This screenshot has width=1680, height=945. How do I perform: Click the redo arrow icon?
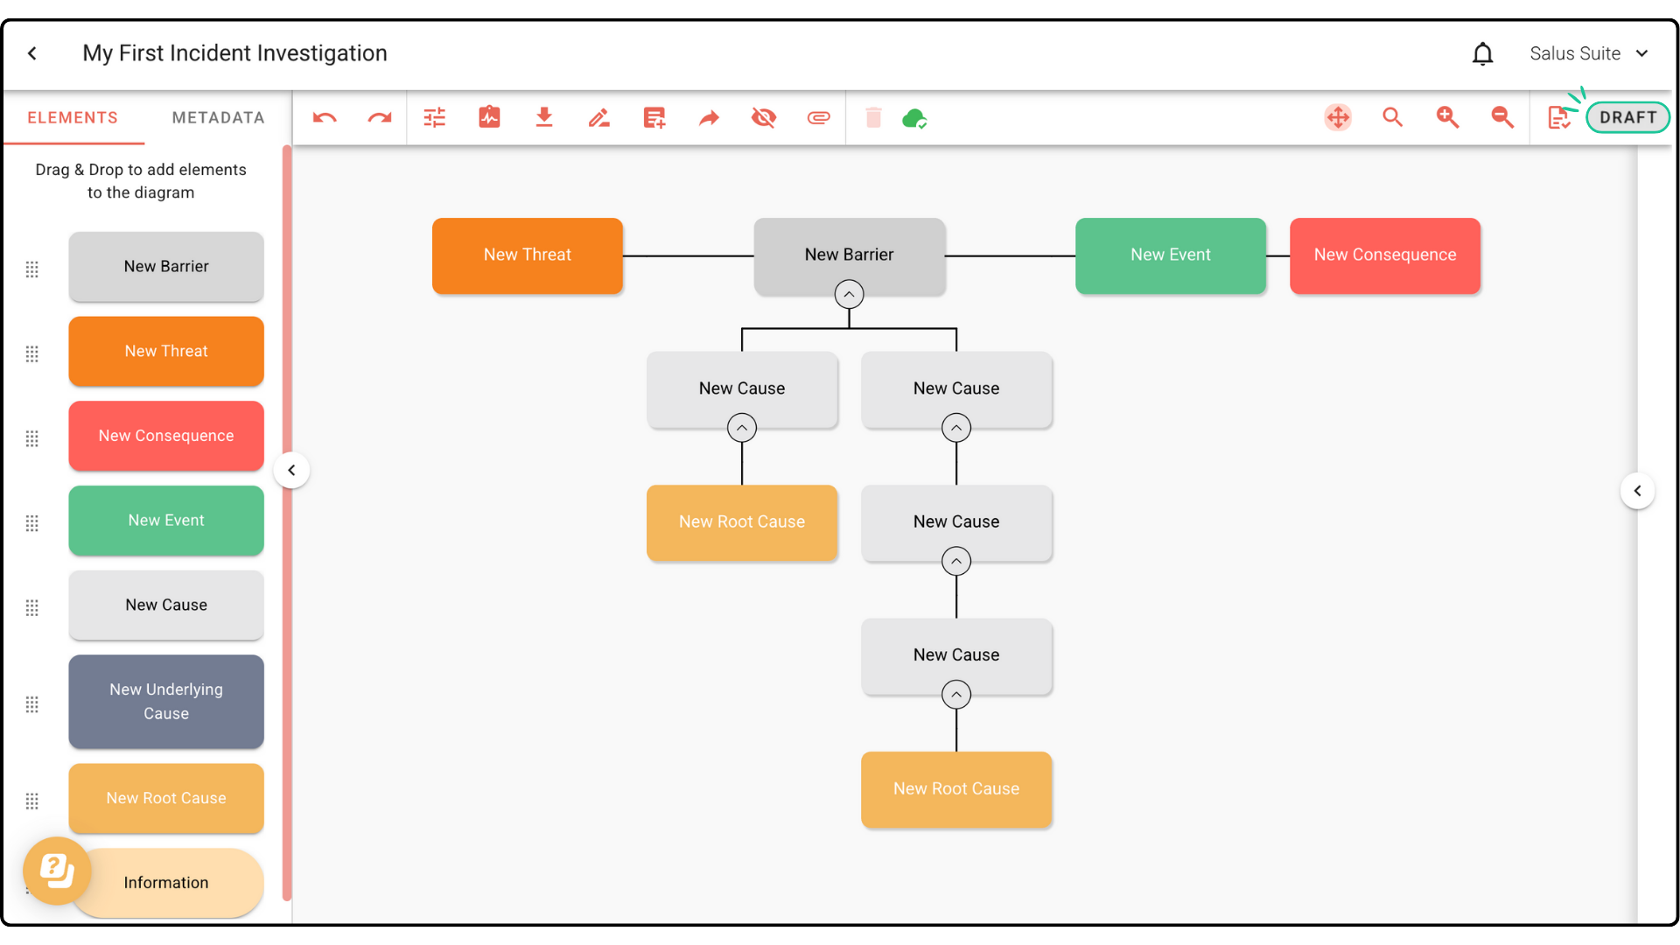[380, 118]
